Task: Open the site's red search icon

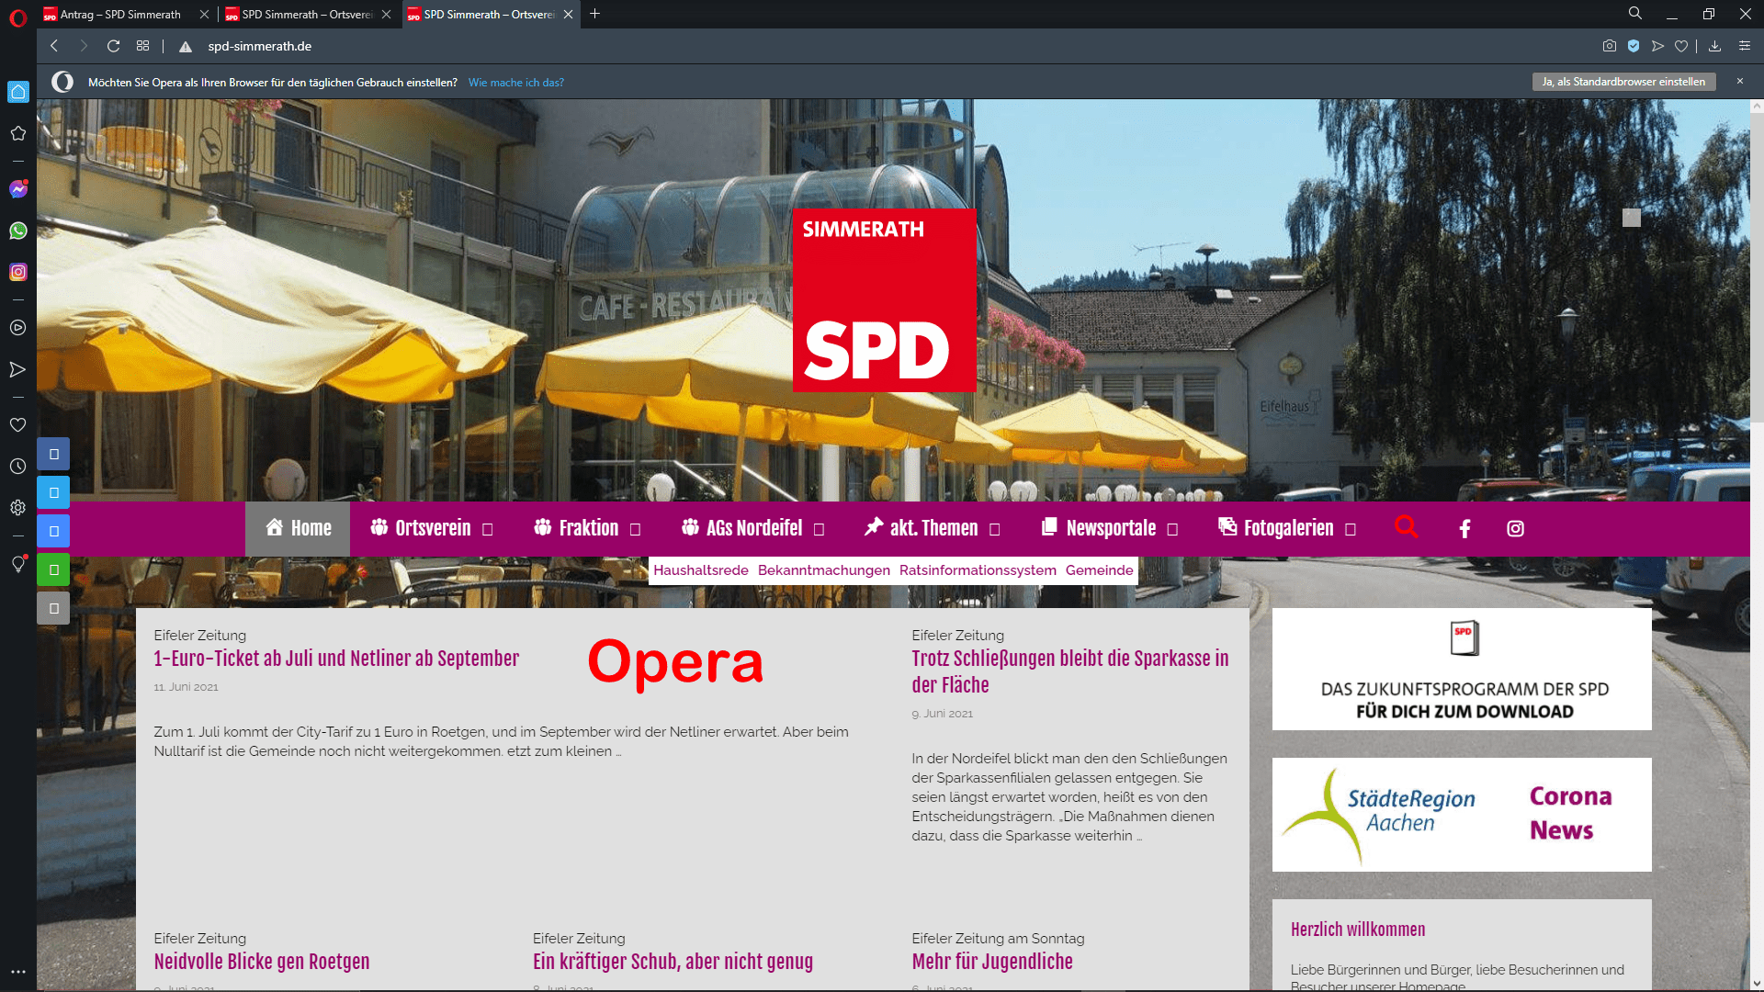Action: click(x=1407, y=527)
